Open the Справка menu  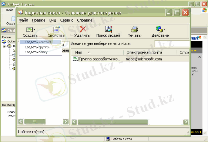point(85,20)
